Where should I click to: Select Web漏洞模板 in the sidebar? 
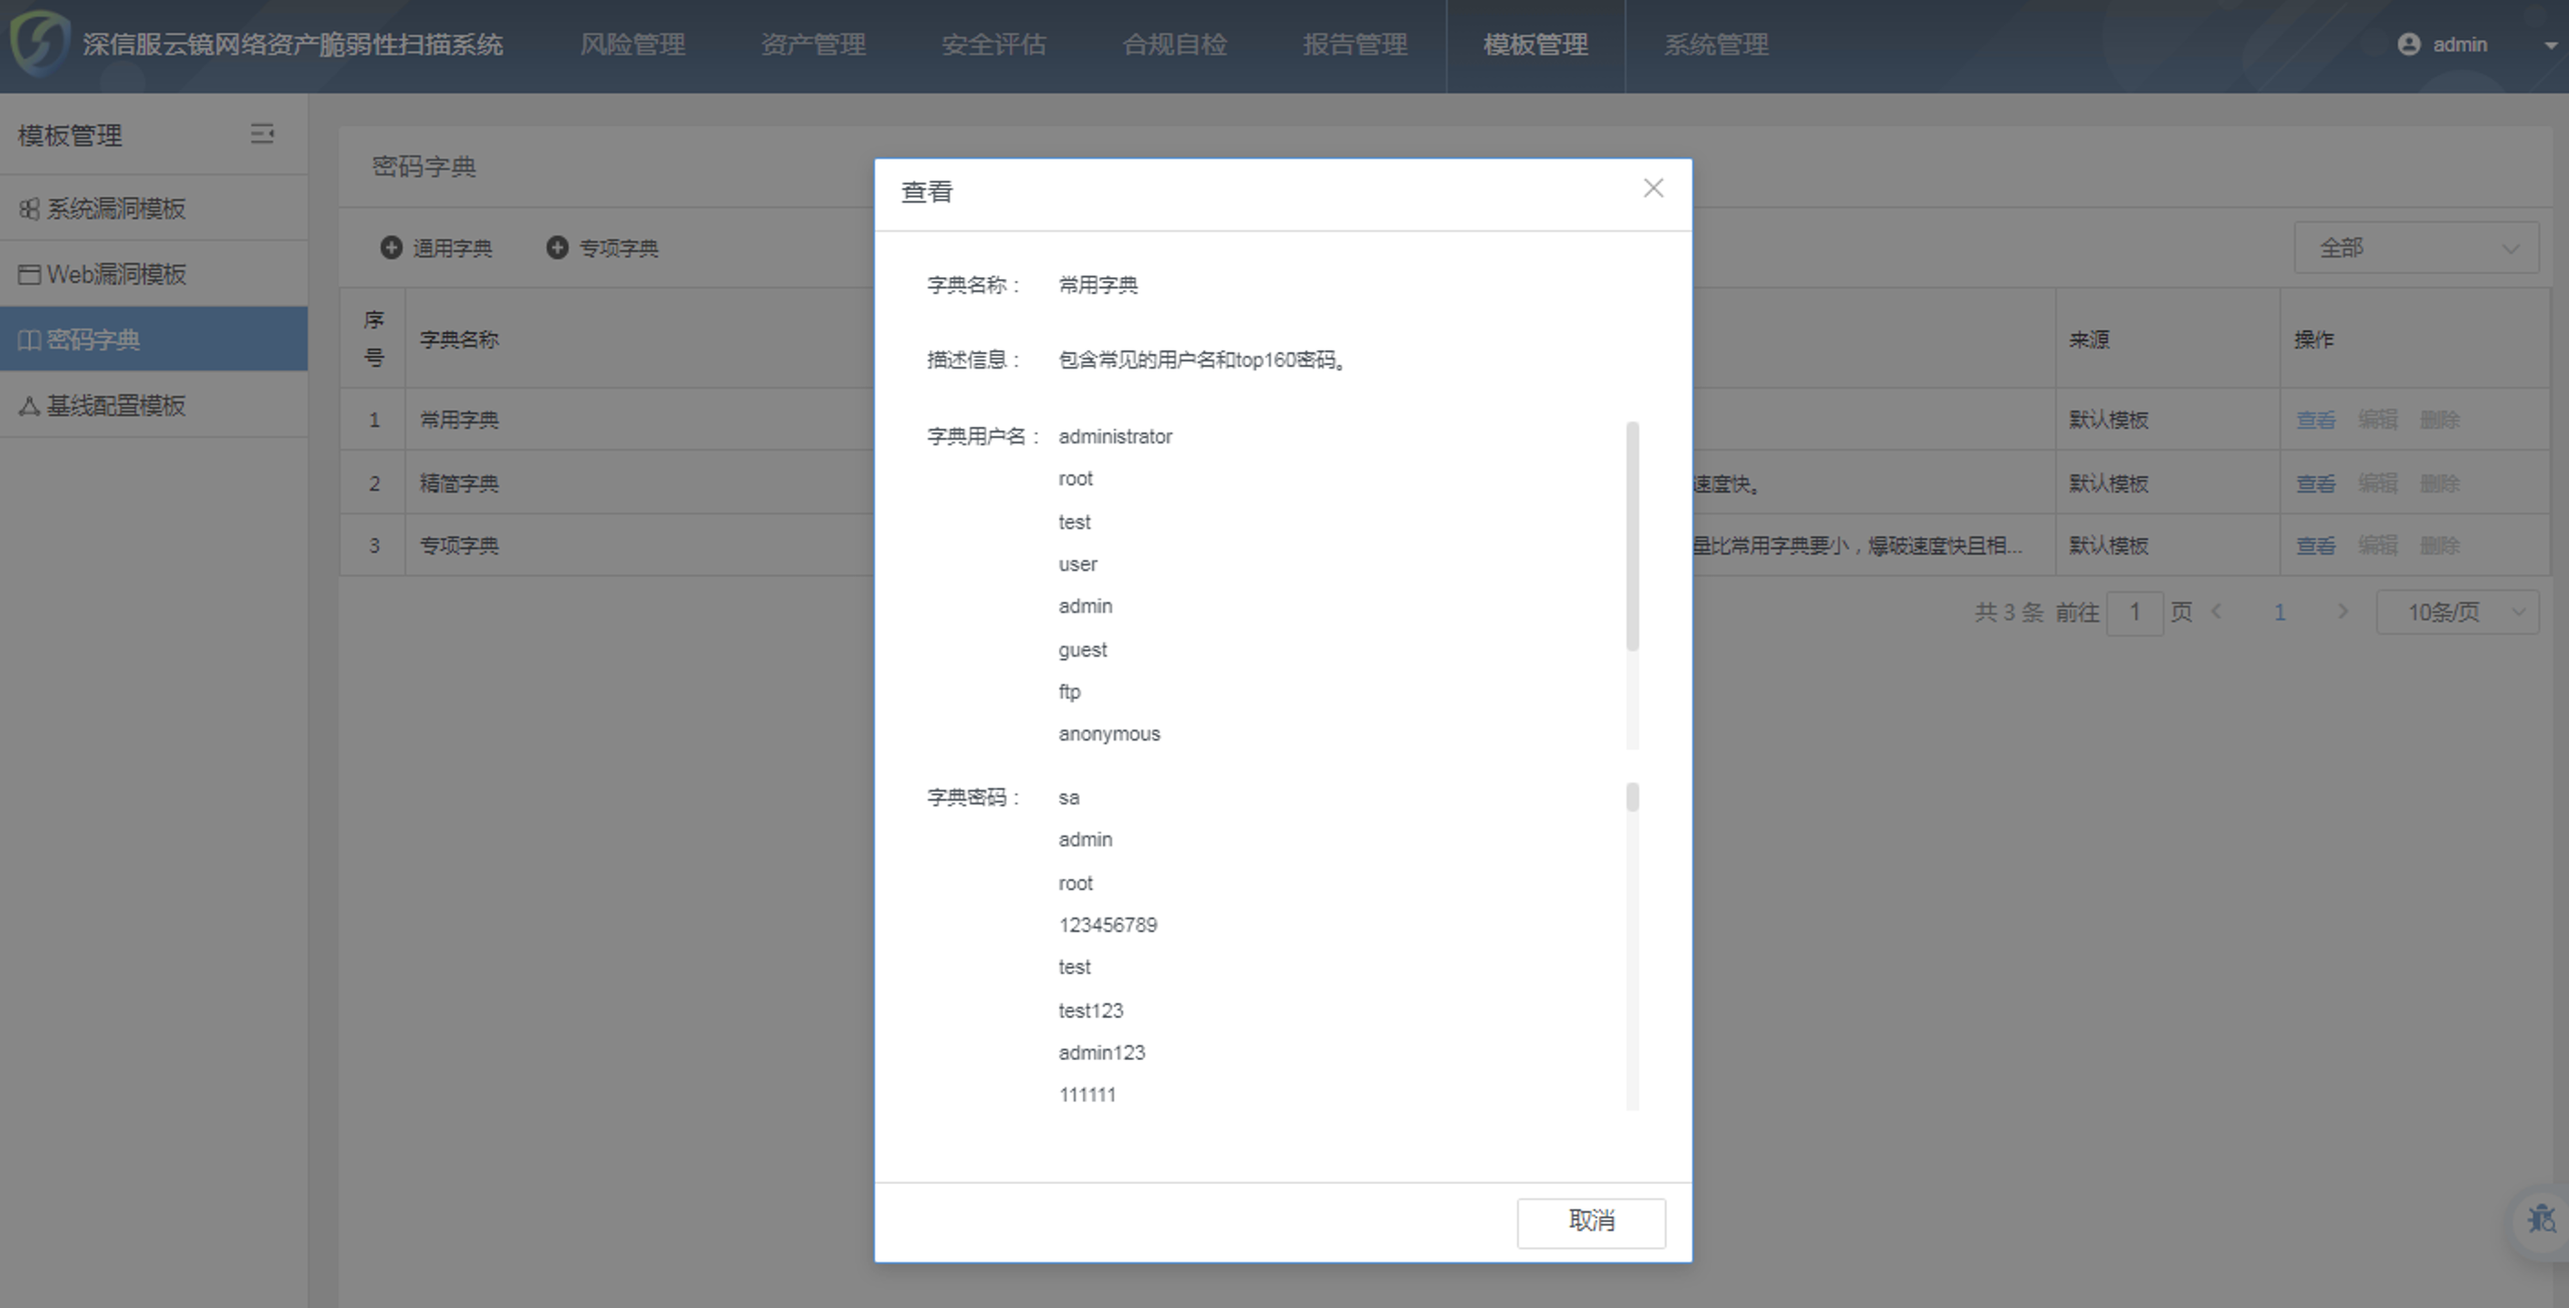click(x=153, y=275)
